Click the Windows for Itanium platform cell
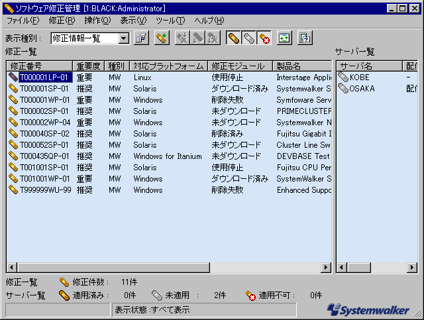The height and width of the screenshot is (320, 424). click(168, 156)
